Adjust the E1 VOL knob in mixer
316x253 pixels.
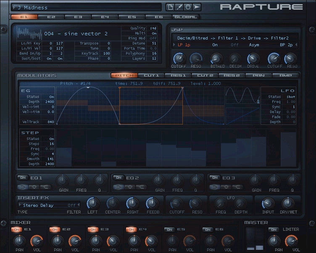pyautogui.click(x=37, y=241)
